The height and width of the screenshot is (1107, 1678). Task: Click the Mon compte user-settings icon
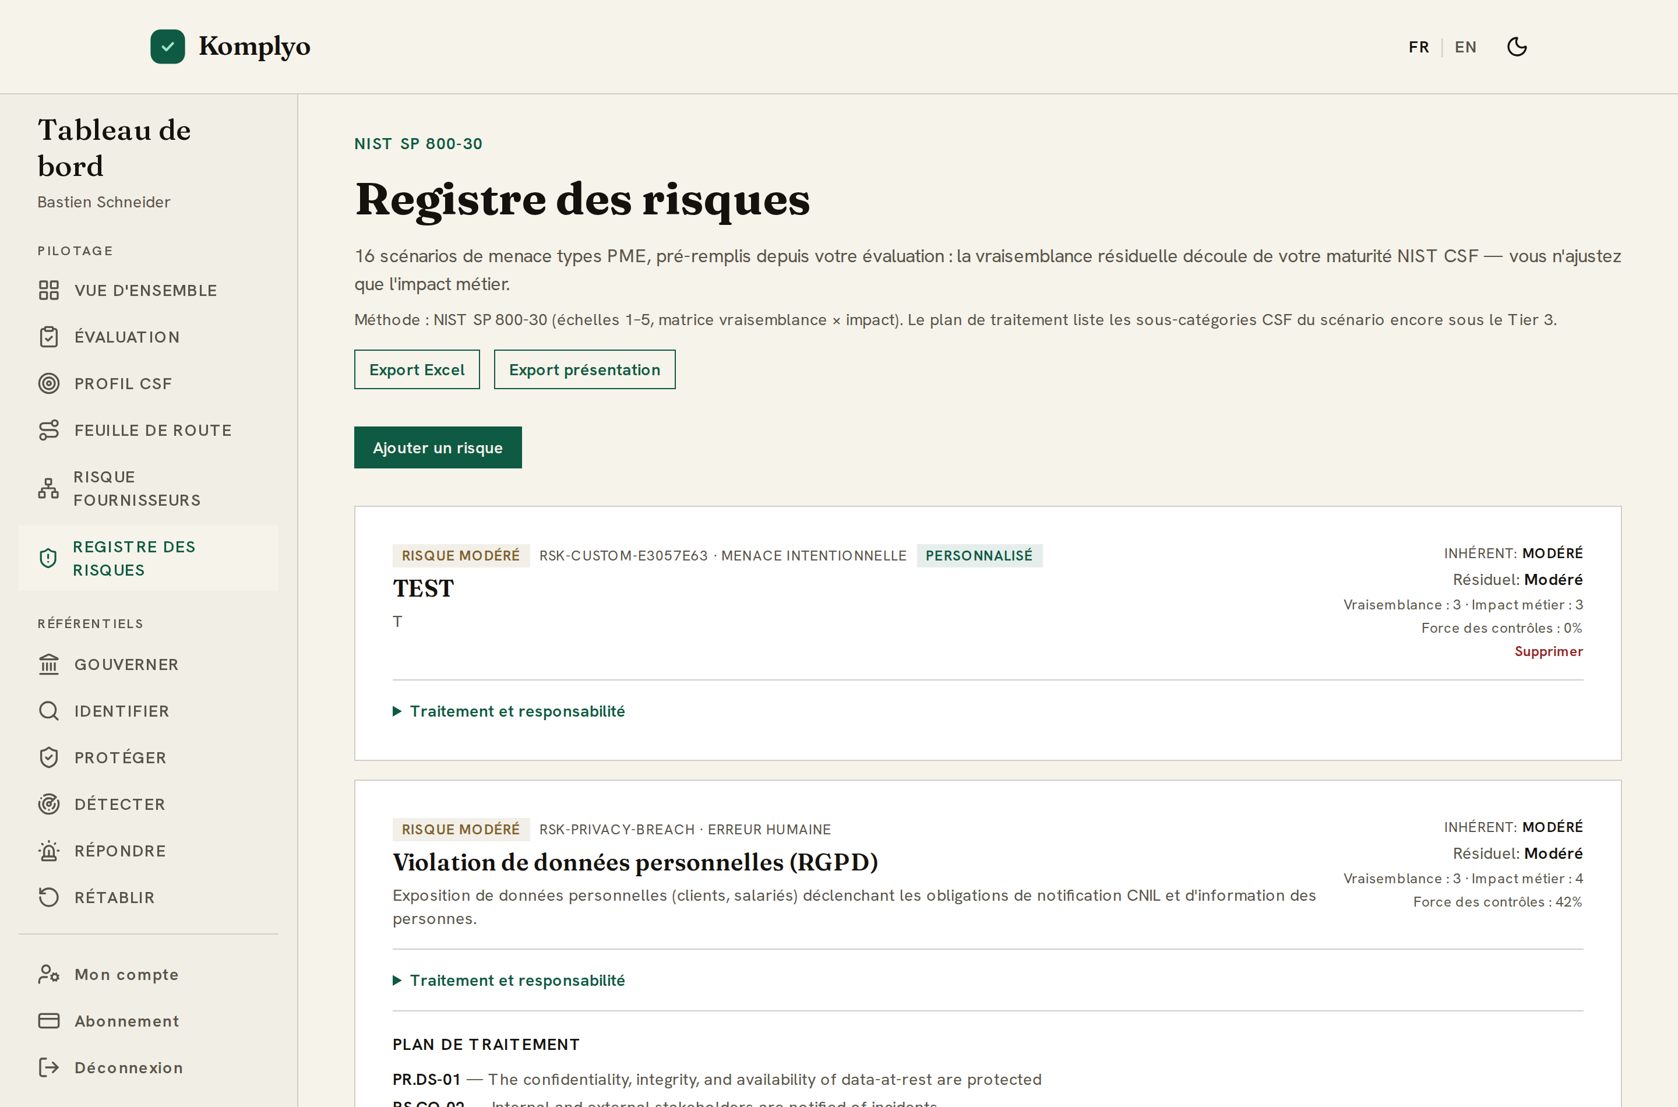[x=49, y=974]
